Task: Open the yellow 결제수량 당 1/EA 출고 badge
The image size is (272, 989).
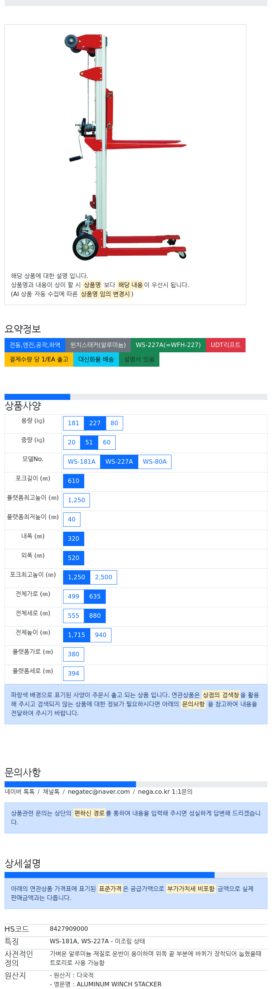Action: pos(39,359)
